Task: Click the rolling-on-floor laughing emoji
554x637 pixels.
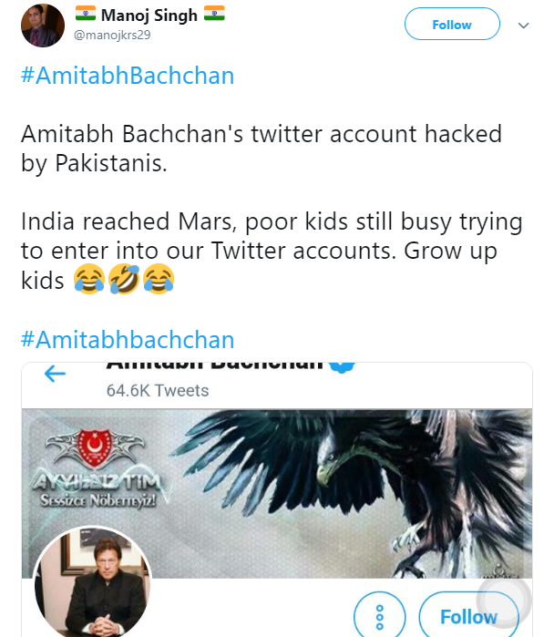Action: (123, 281)
